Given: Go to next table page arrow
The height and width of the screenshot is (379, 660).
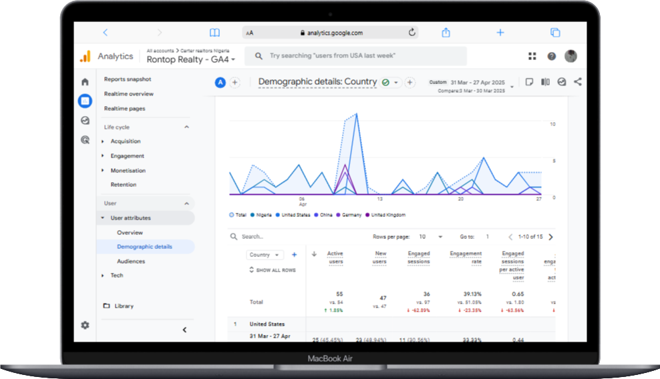Looking at the screenshot, I should (x=550, y=237).
